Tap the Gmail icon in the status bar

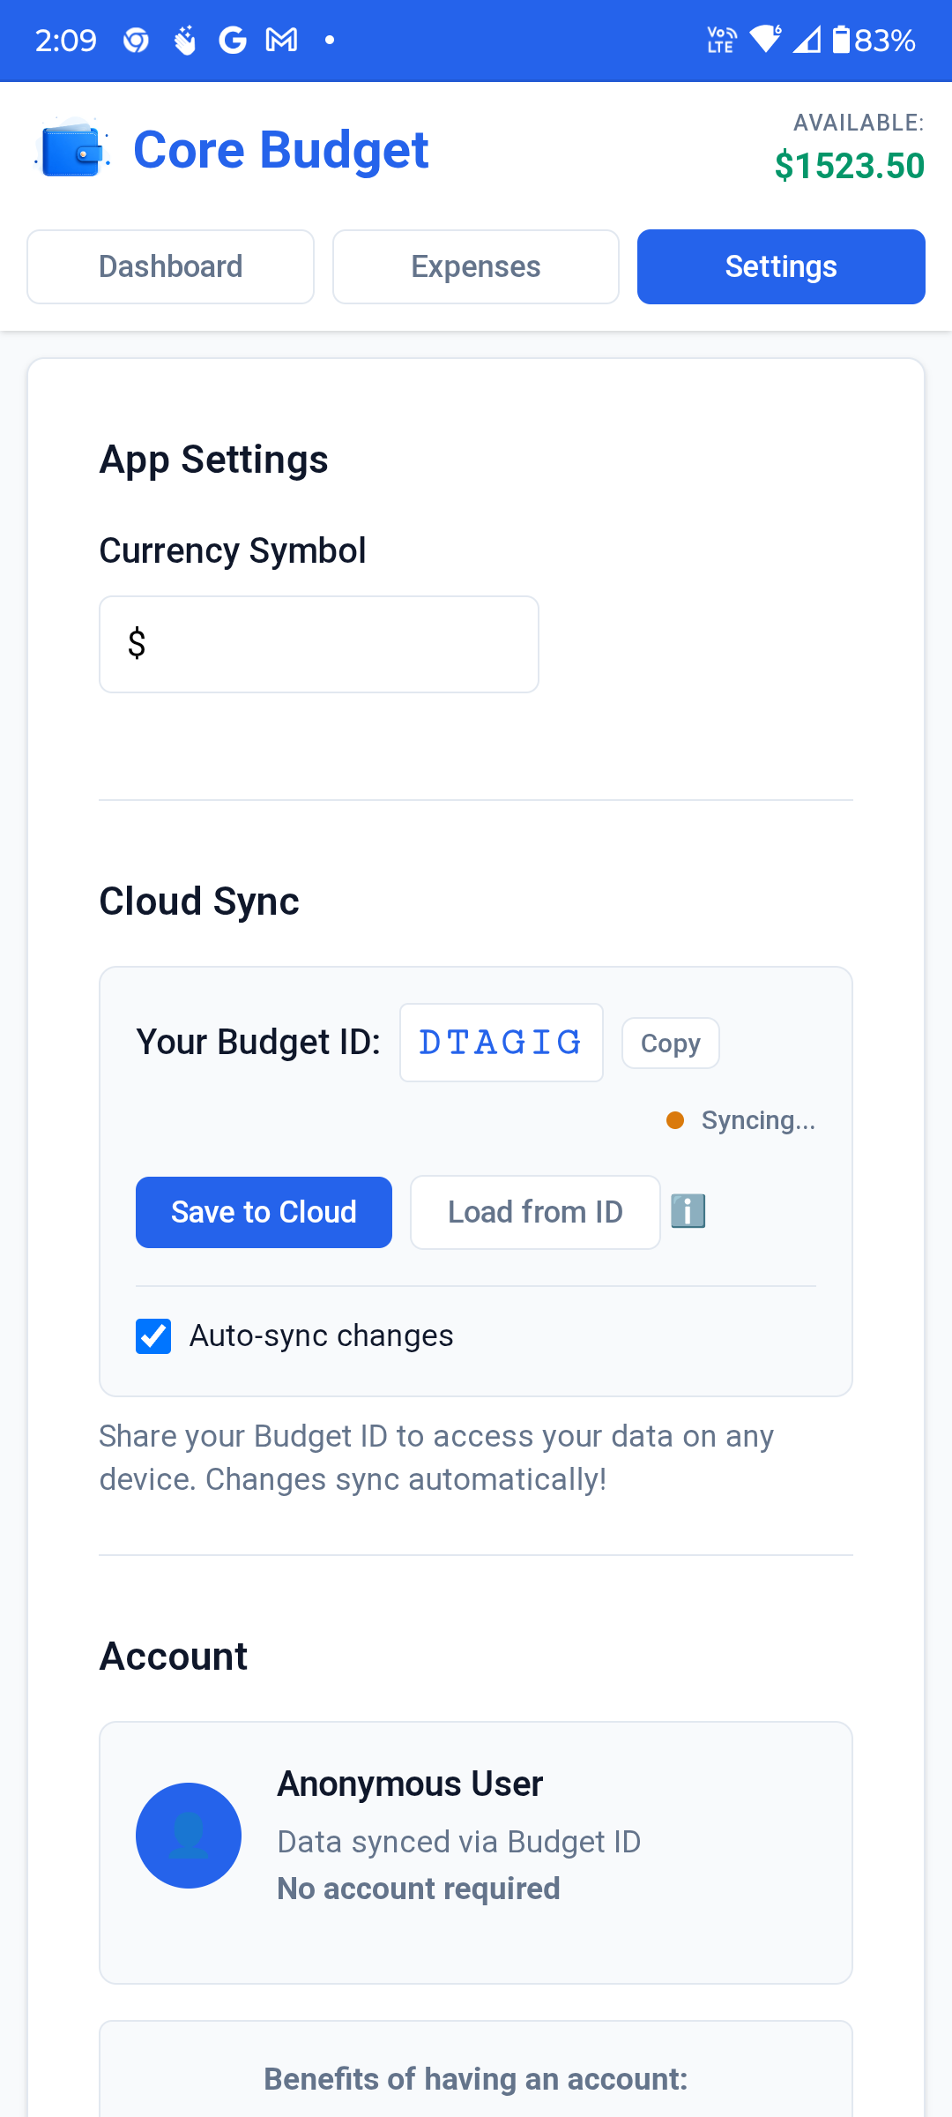click(x=282, y=40)
